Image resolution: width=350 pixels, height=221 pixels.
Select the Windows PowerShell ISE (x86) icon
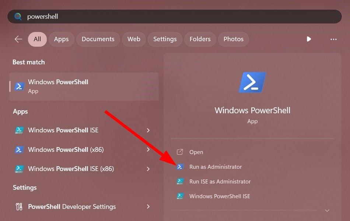(20, 169)
